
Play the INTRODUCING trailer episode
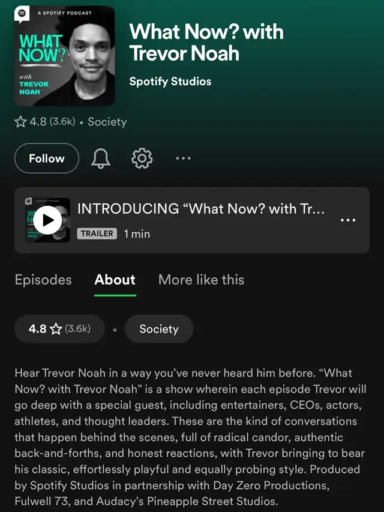point(47,220)
